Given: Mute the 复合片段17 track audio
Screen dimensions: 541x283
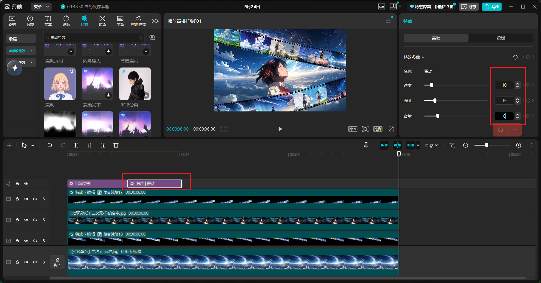Looking at the screenshot, I should click(x=35, y=199).
